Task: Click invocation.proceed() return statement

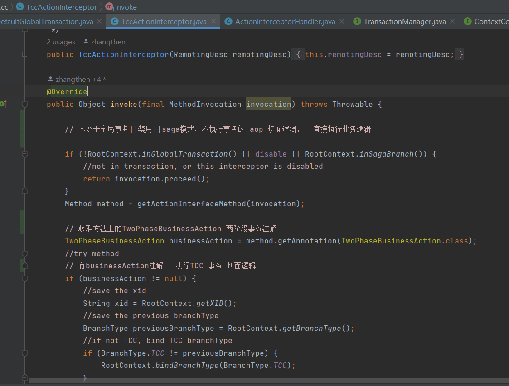Action: pos(146,179)
